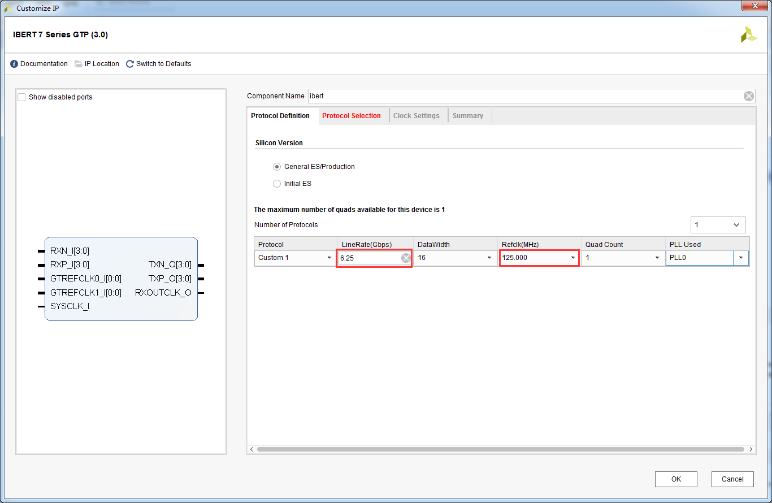Click the Cancel button
772x503 pixels.
732,479
